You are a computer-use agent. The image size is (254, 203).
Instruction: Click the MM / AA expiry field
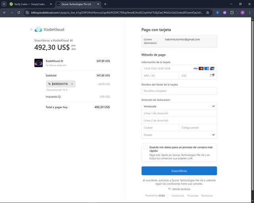pos(160,76)
